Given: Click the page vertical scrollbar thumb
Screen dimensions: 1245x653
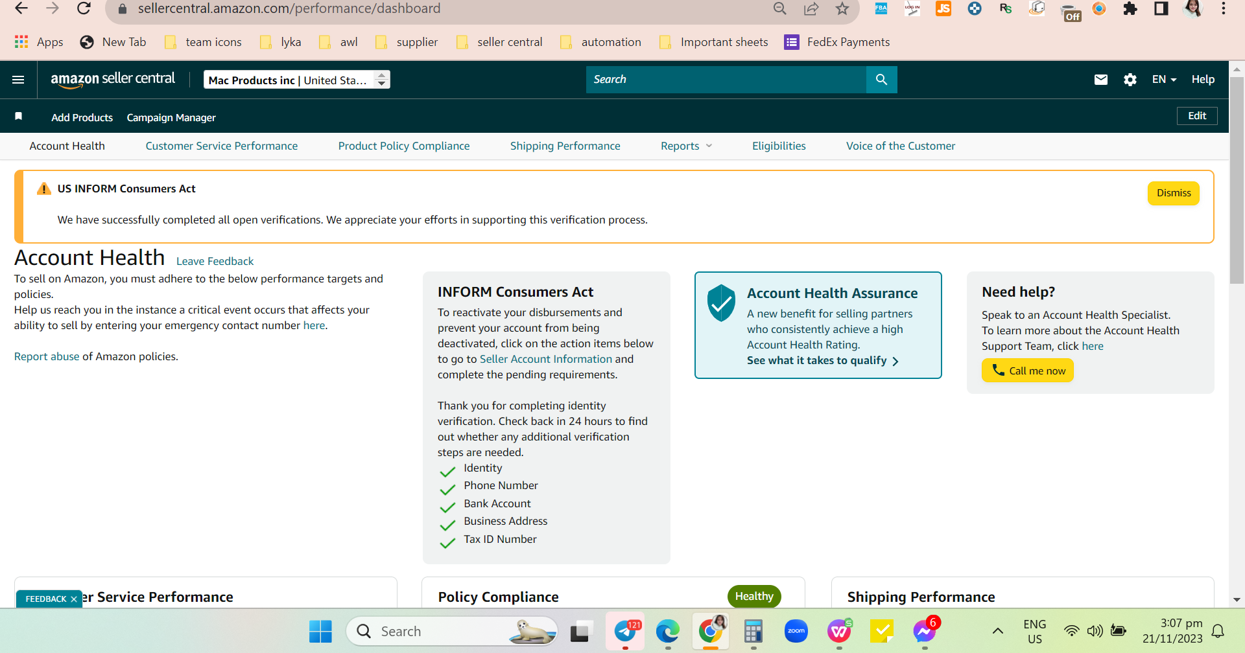Looking at the screenshot, I should [x=1237, y=181].
